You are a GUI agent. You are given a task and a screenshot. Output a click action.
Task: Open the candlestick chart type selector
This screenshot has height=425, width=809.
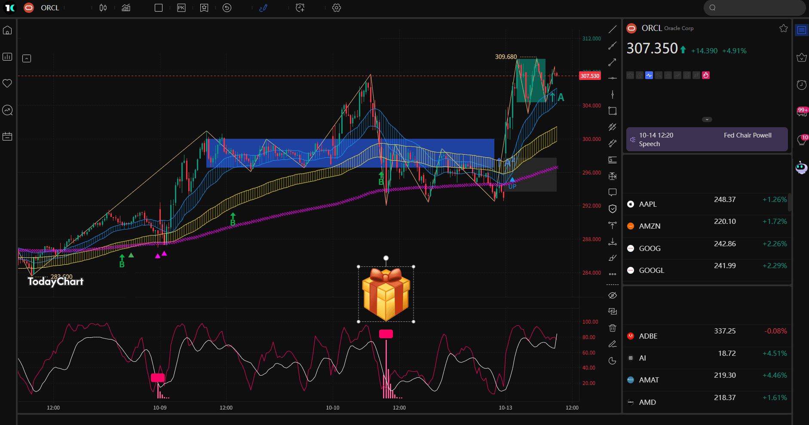[x=103, y=8]
